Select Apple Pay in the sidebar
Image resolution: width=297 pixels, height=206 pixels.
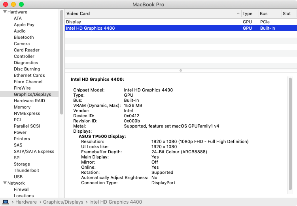24,25
